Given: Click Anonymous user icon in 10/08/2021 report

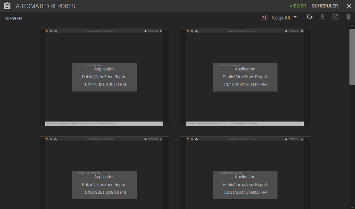Looking at the screenshot, I should pyautogui.click(x=146, y=139).
